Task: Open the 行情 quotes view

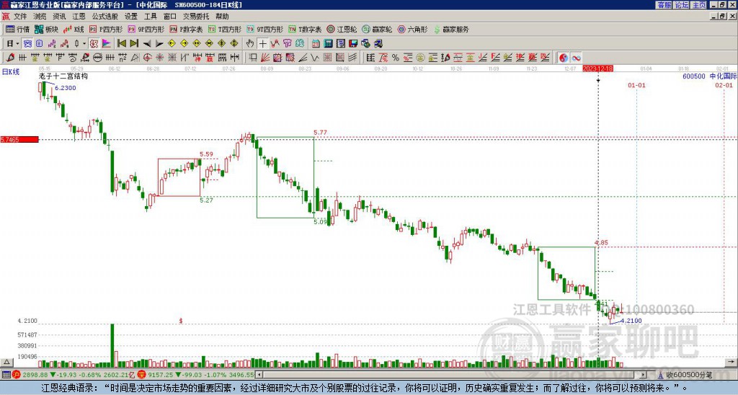Action: (x=18, y=29)
